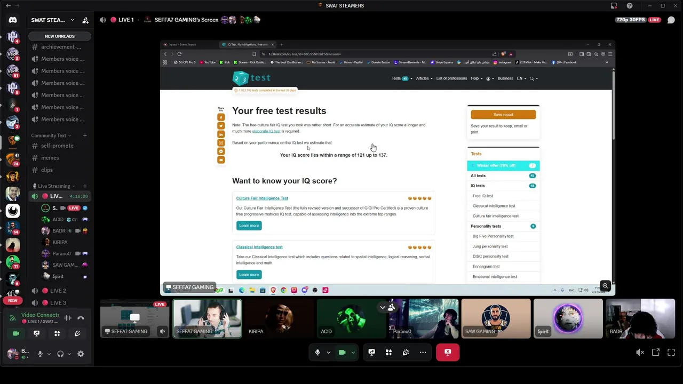Add a channel to Community Text category
The image size is (683, 384).
84,135
